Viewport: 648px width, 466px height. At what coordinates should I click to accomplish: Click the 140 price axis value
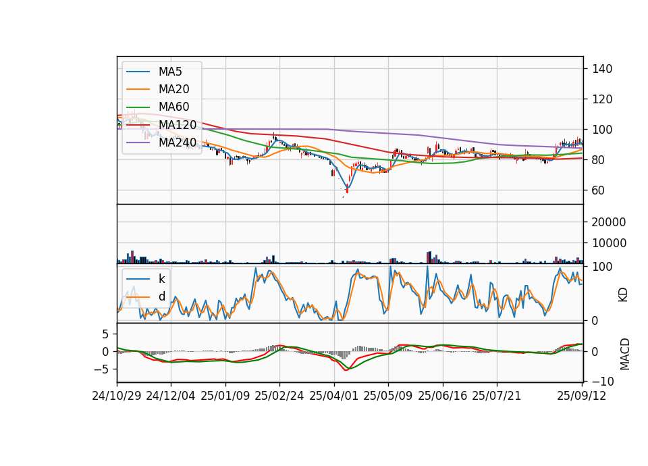coord(602,69)
